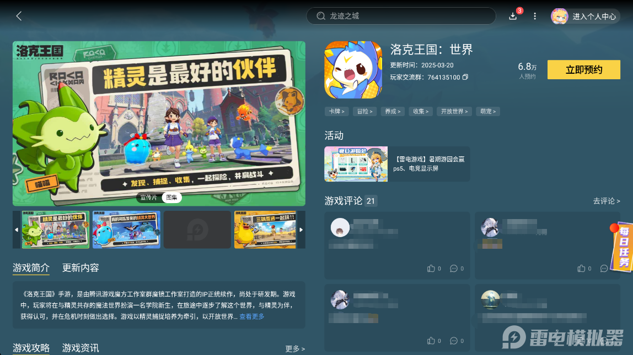The height and width of the screenshot is (355, 633).
Task: Open the 卡牌 tag
Action: point(337,112)
